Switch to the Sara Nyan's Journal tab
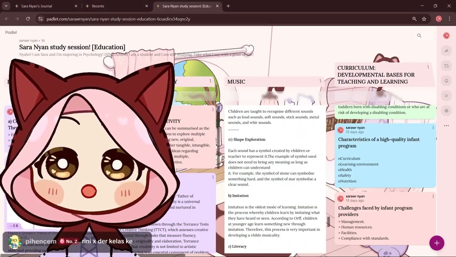Viewport: 456px width, 257px height. click(x=46, y=6)
